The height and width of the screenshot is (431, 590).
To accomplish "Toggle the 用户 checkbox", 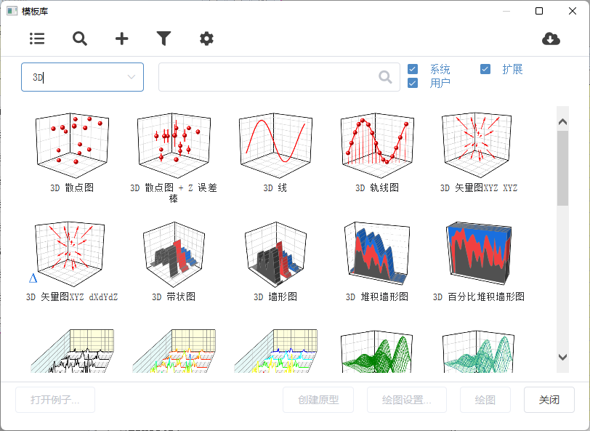I will (413, 83).
